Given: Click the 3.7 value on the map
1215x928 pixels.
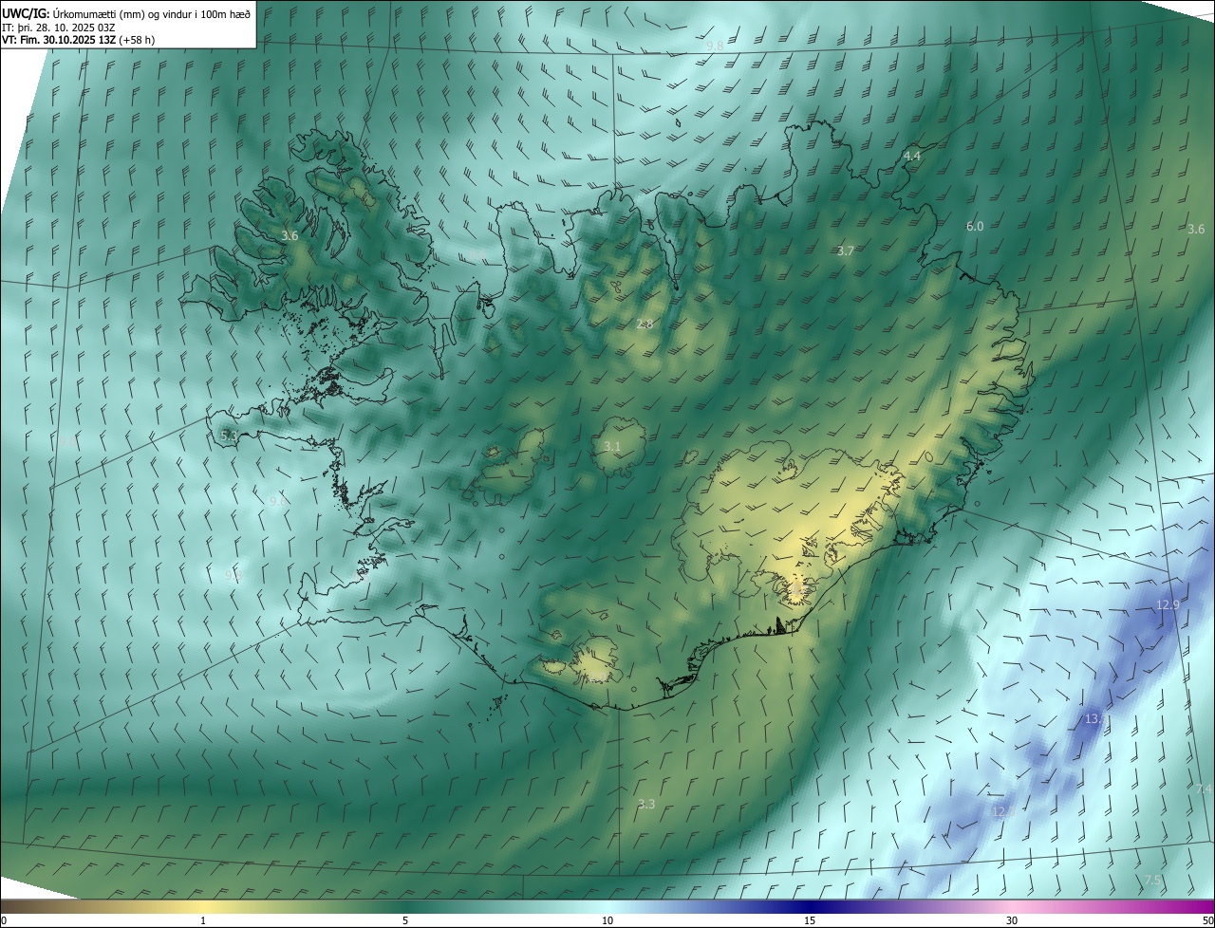Looking at the screenshot, I should 846,251.
